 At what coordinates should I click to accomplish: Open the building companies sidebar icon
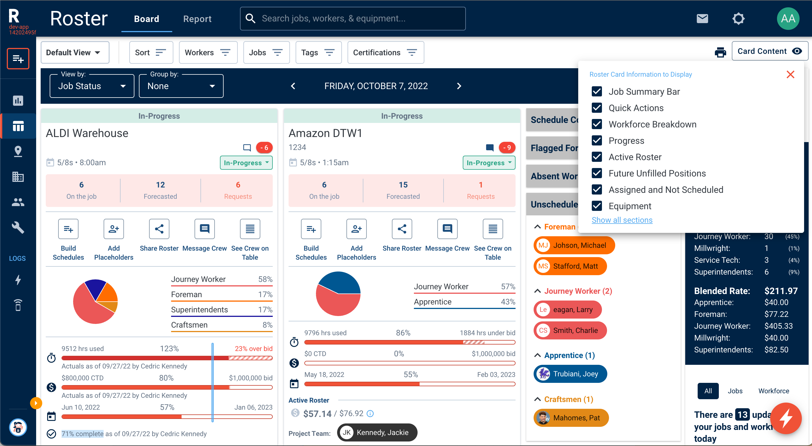pyautogui.click(x=18, y=176)
